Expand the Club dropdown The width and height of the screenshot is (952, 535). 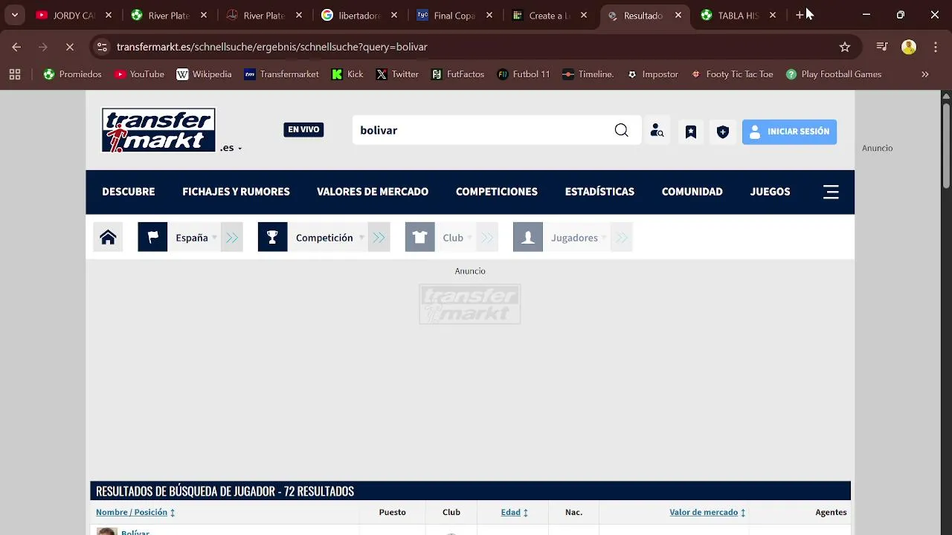click(469, 238)
